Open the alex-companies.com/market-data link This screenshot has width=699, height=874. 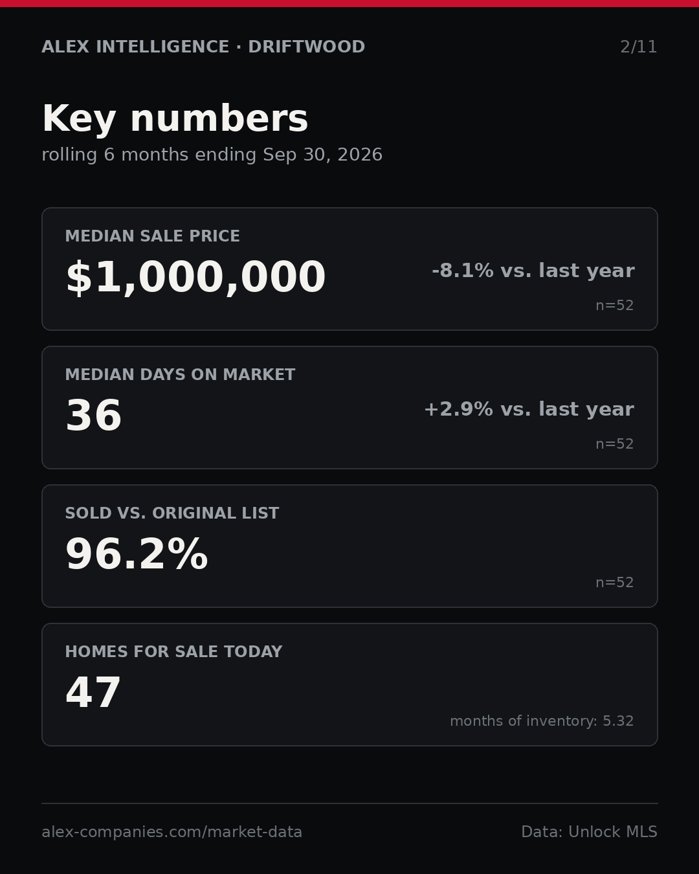click(172, 832)
